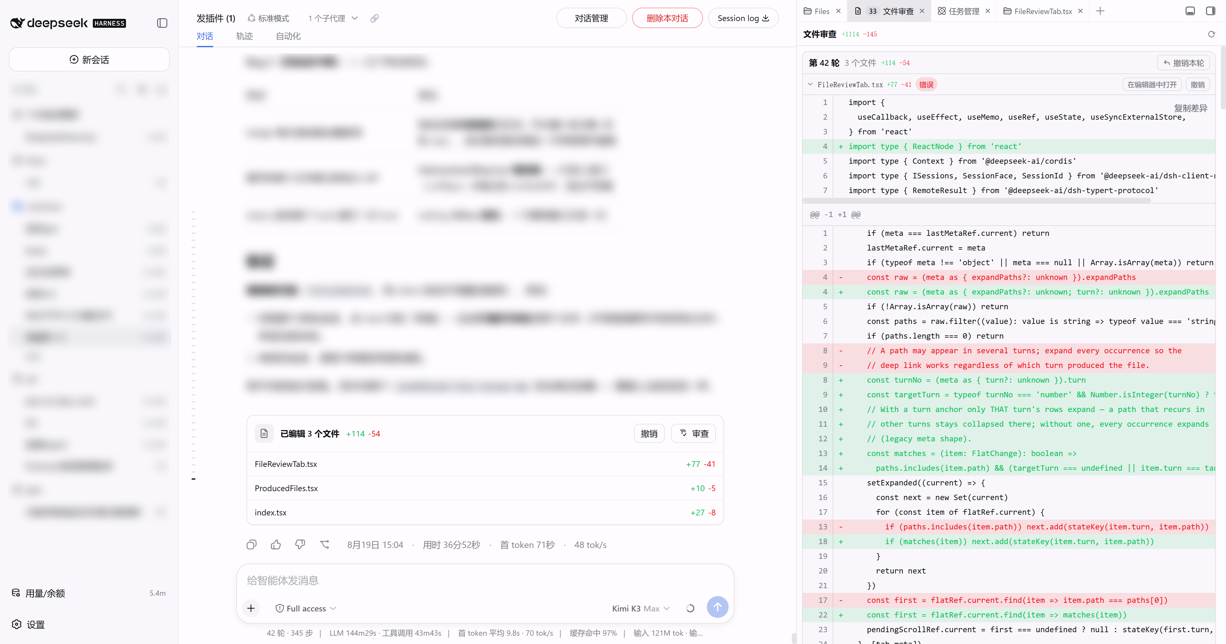Switch to the 轨迹 tab
The image size is (1226, 644).
(x=244, y=36)
